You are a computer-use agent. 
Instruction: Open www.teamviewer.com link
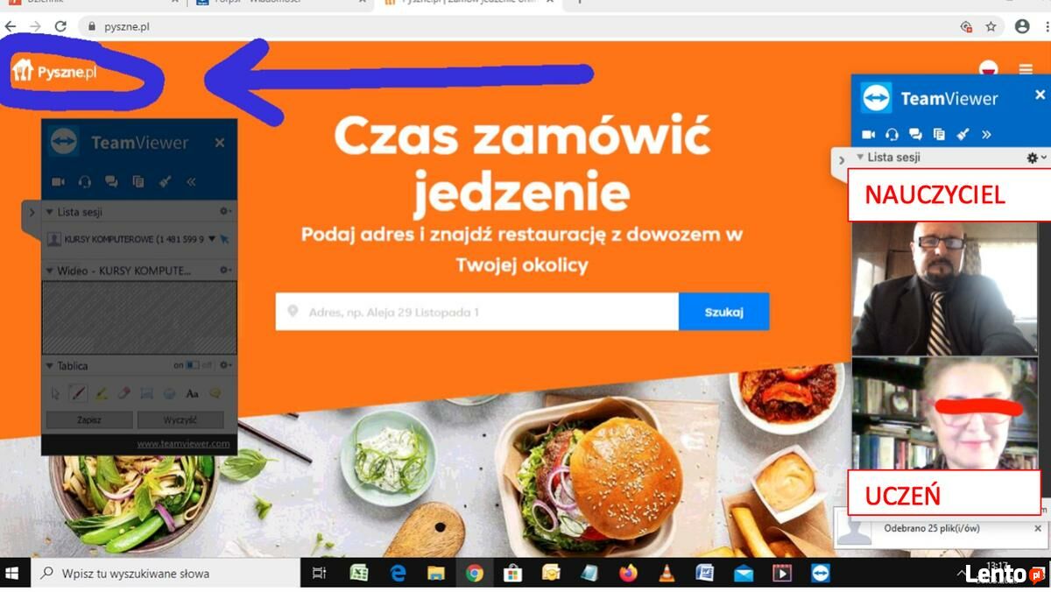[x=183, y=444]
